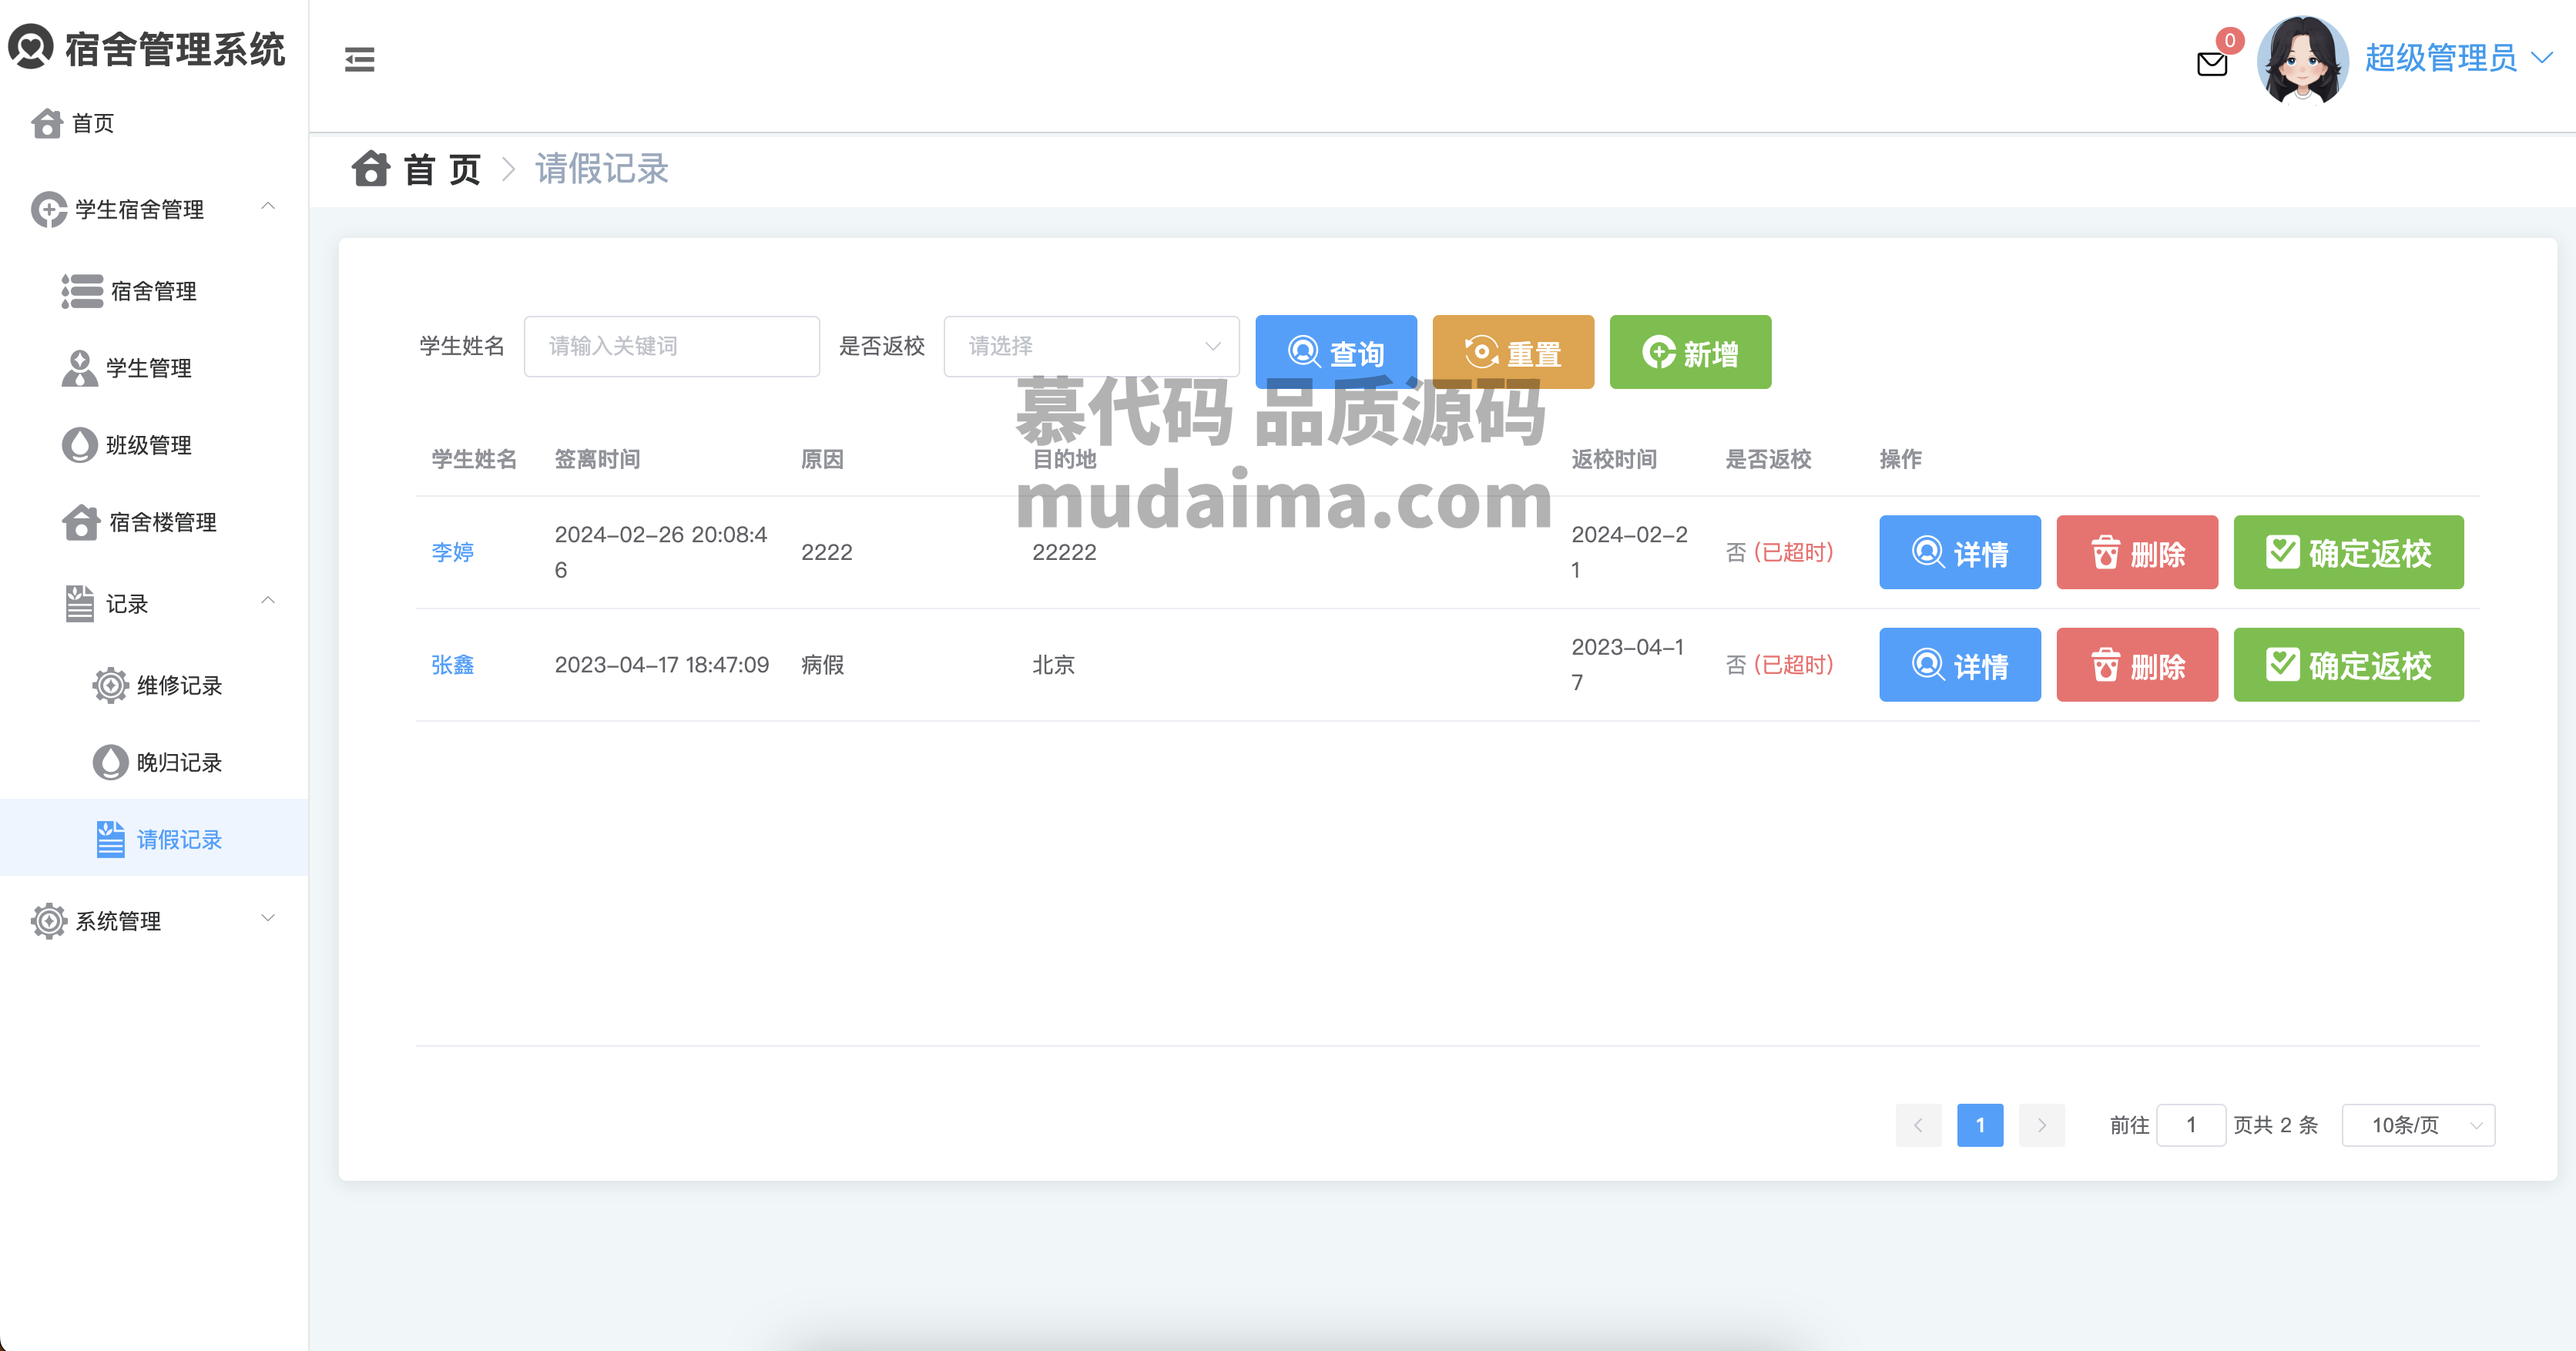Collapse the 记录 submenu
The height and width of the screenshot is (1351, 2576).
click(x=154, y=603)
